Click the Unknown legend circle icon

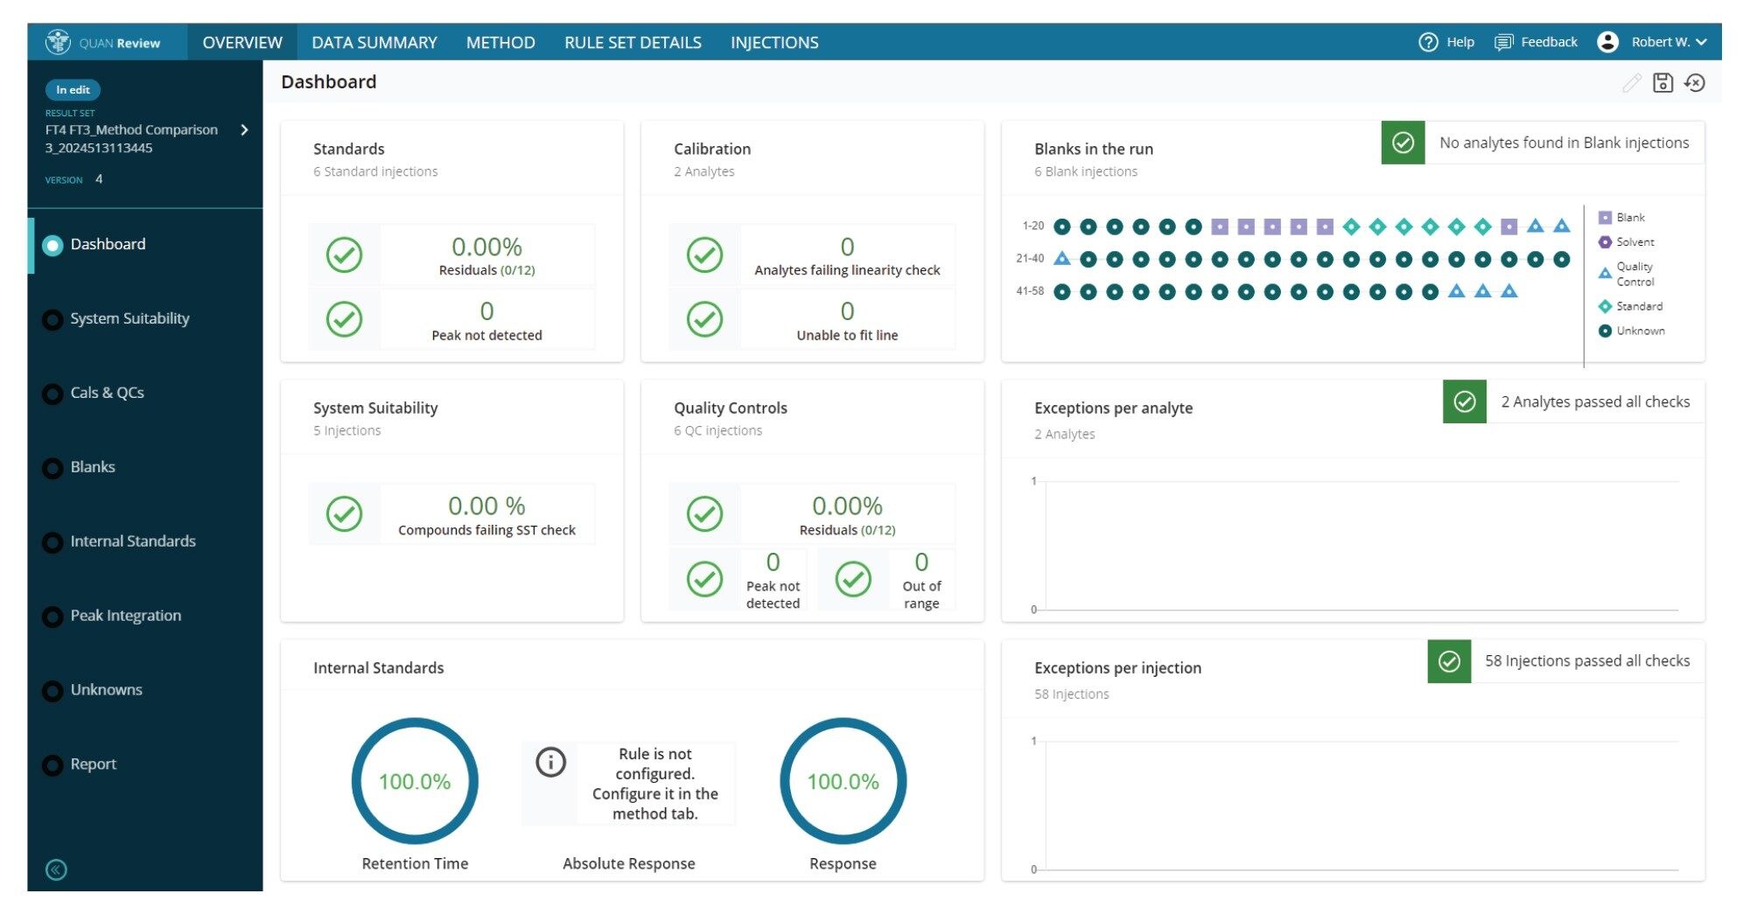[x=1605, y=331]
